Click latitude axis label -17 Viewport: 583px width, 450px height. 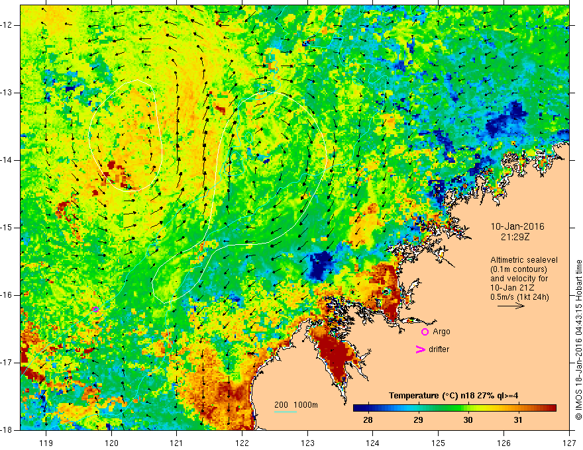click(7, 363)
